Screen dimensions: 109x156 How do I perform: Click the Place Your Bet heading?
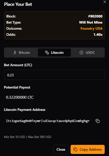click(18, 4)
